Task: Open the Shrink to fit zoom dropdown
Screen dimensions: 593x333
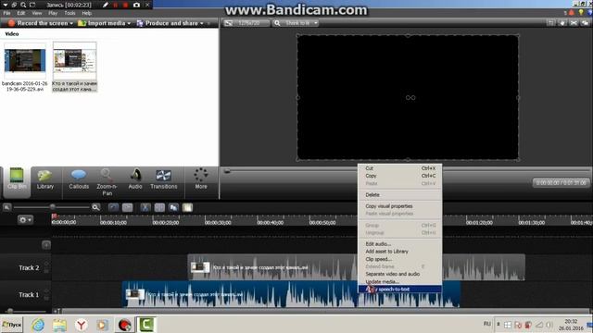Action: (296, 23)
